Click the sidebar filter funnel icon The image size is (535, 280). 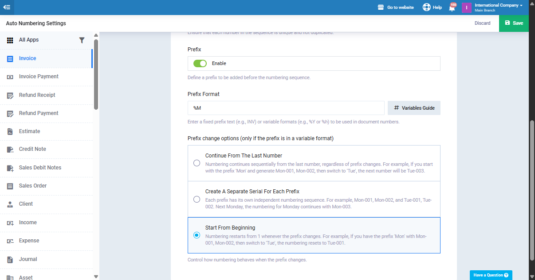[x=82, y=40]
